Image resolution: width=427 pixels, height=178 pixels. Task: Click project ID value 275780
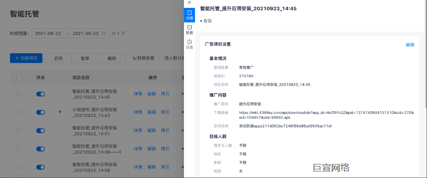[246, 76]
